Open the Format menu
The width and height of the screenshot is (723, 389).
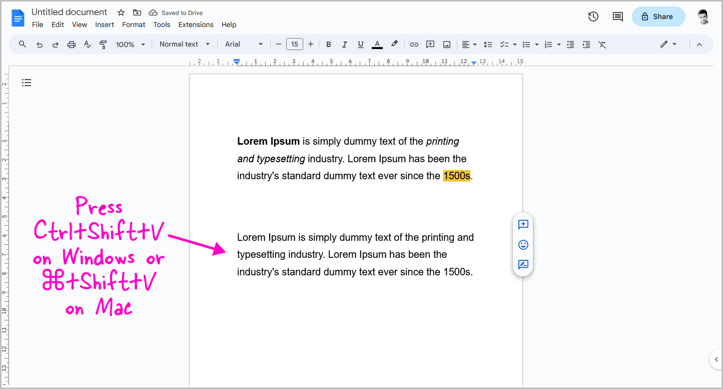tap(133, 25)
